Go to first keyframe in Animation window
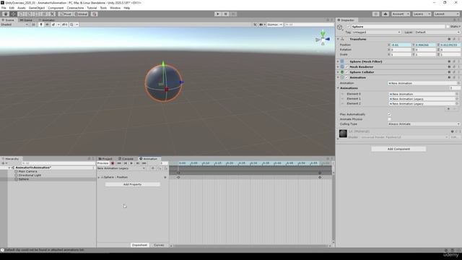The height and width of the screenshot is (260, 462). 119,163
